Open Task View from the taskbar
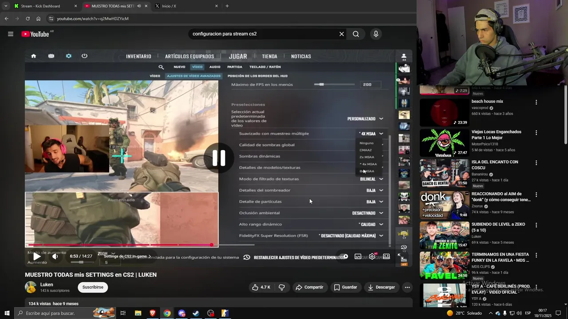568x319 pixels. pyautogui.click(x=123, y=313)
